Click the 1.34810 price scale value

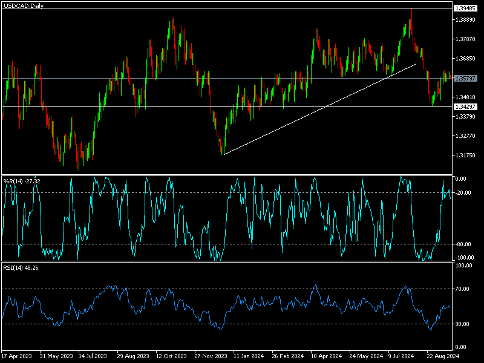click(465, 97)
